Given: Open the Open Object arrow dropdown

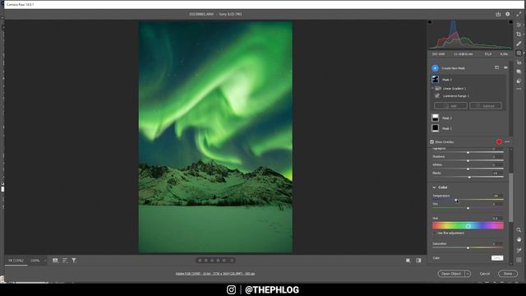Looking at the screenshot, I should (468, 274).
